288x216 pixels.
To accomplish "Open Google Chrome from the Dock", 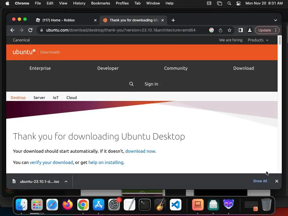I will click(83, 204).
